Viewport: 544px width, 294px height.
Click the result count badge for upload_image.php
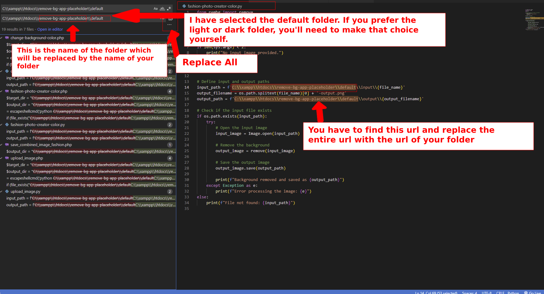click(x=170, y=158)
